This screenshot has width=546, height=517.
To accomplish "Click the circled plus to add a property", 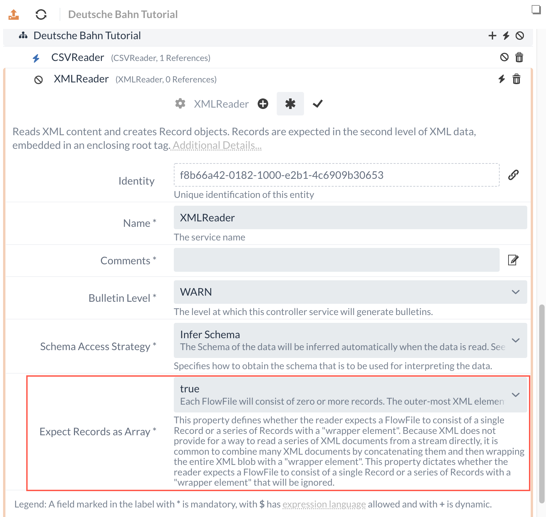I will pos(263,104).
